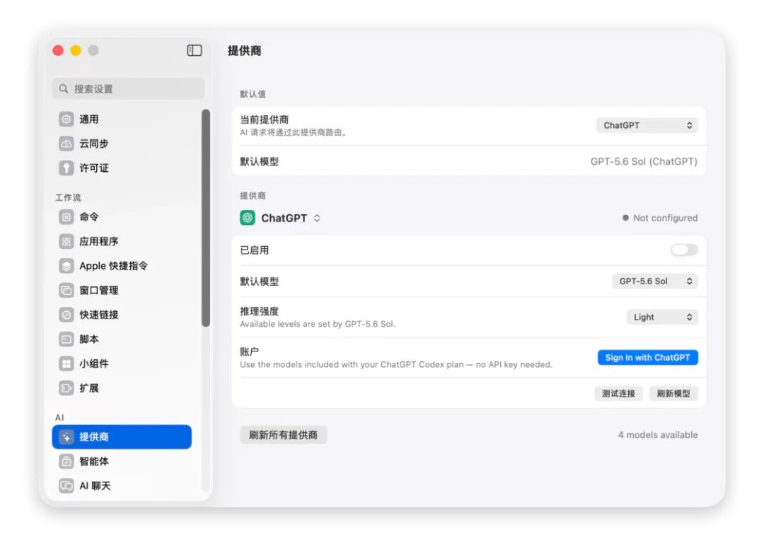Click the 命令 sidebar icon
This screenshot has height=553, width=764.
(66, 217)
